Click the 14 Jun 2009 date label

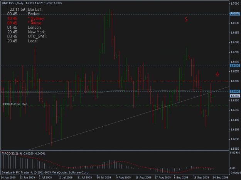(x=8, y=177)
